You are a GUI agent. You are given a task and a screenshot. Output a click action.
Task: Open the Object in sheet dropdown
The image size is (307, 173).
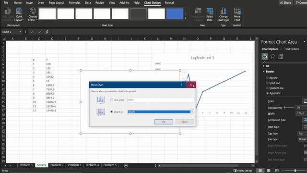tap(192, 112)
